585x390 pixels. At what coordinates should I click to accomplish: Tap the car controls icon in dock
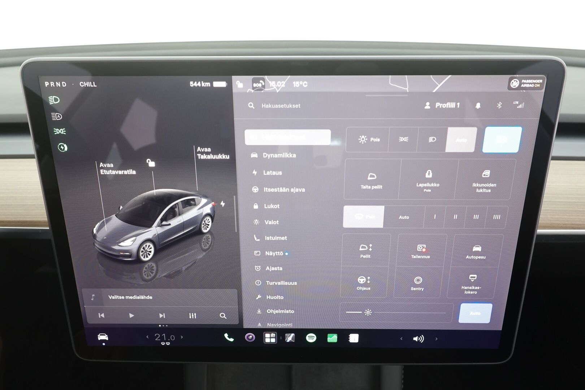point(103,337)
